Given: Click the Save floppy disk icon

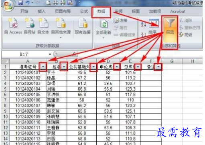Looking at the screenshot, I should click(20, 3).
